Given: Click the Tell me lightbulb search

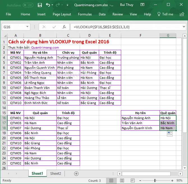Looking at the screenshot, I should click(165, 14).
